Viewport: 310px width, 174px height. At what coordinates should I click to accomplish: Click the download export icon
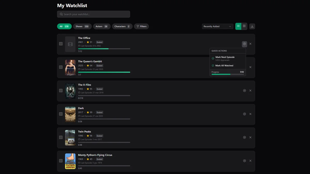point(252,26)
